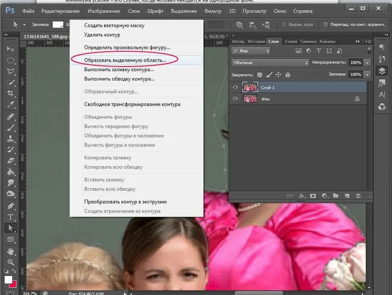Select the Elliptical Marquee tool
Image resolution: width=392 pixels, height=295 pixels.
click(x=11, y=60)
